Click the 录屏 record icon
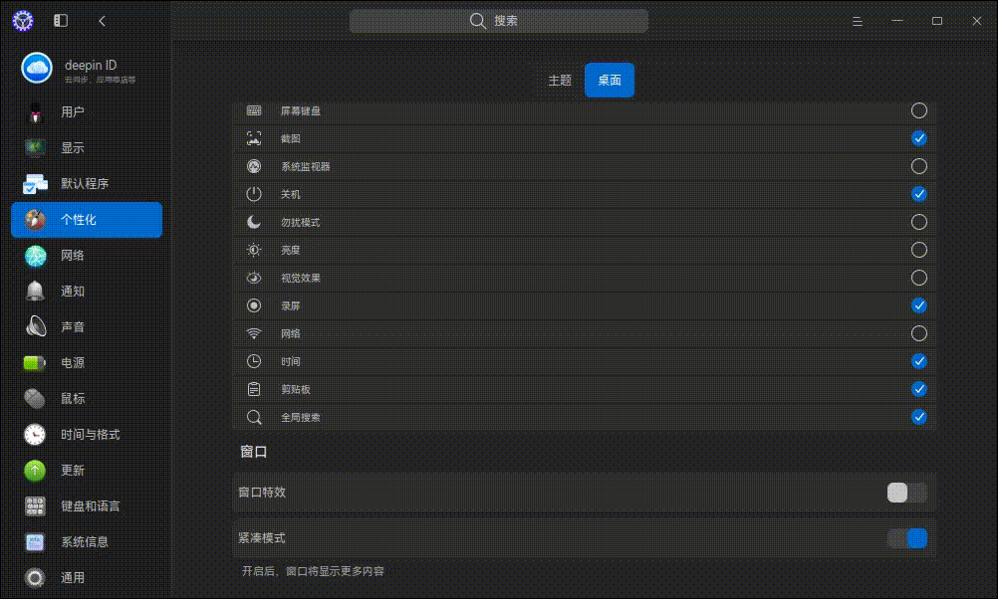 click(254, 305)
